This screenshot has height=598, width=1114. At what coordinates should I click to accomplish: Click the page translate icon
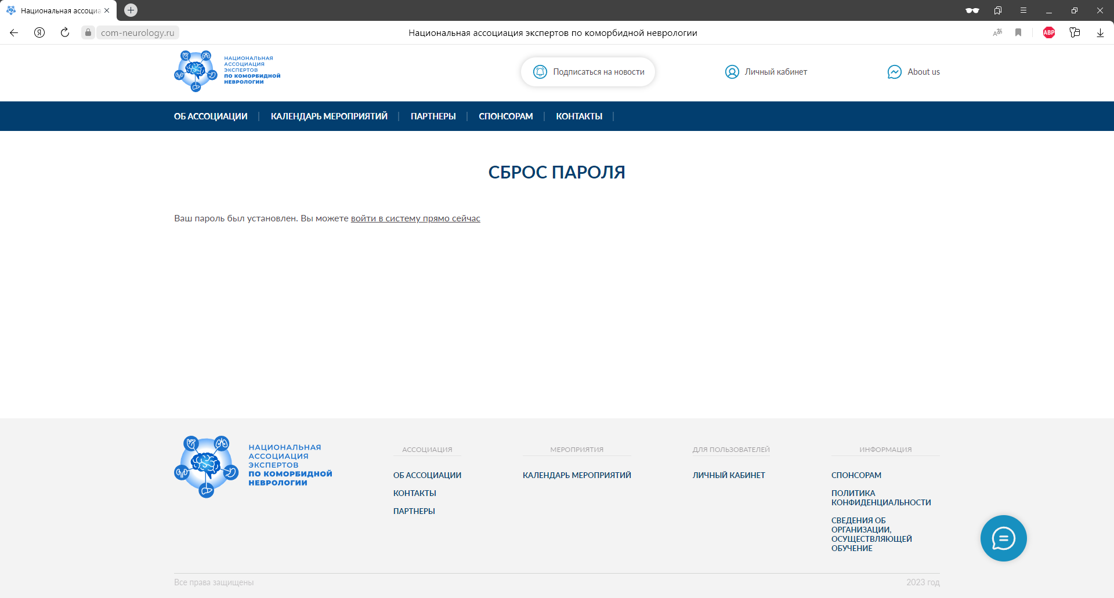coord(997,32)
